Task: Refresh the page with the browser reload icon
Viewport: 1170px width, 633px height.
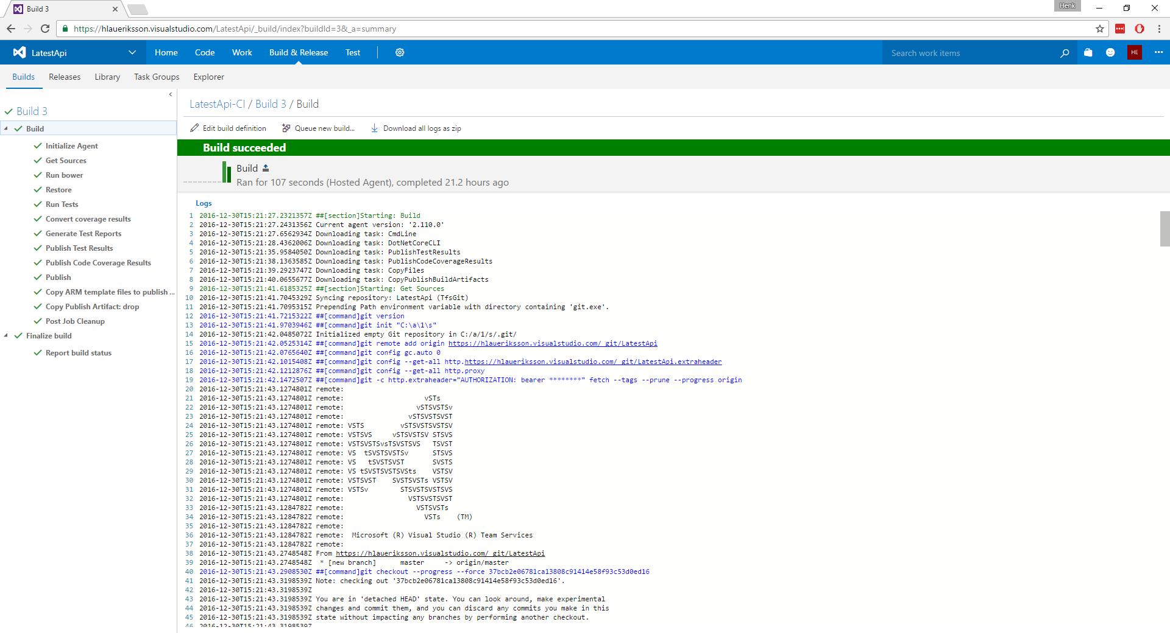Action: click(44, 29)
